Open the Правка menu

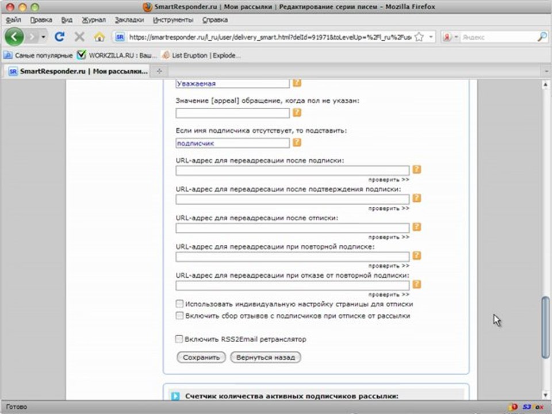(x=41, y=20)
